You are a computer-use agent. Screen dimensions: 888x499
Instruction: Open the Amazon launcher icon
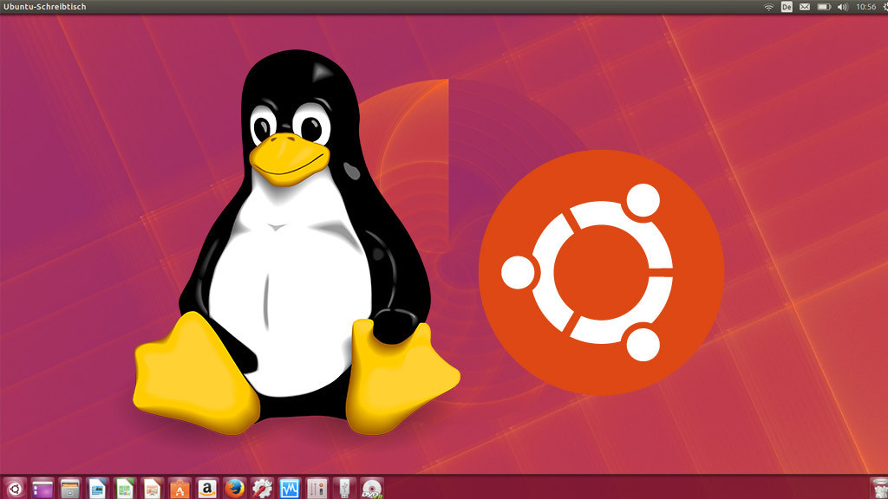click(x=206, y=488)
